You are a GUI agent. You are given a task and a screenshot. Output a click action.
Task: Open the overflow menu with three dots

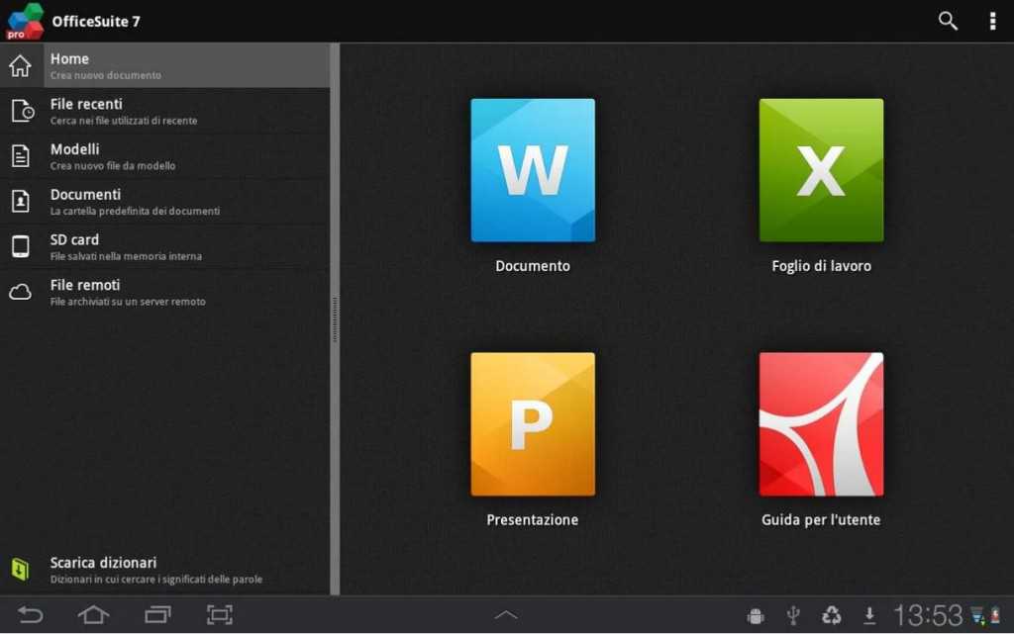pos(992,20)
